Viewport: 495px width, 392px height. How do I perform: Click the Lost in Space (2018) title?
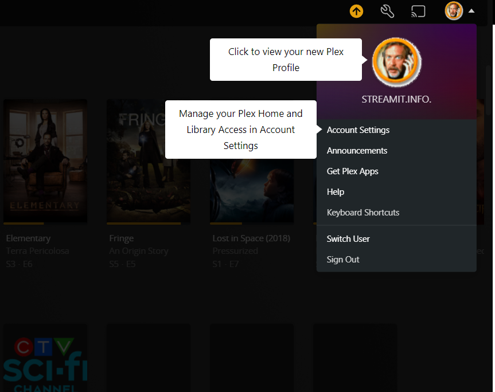[x=251, y=238]
